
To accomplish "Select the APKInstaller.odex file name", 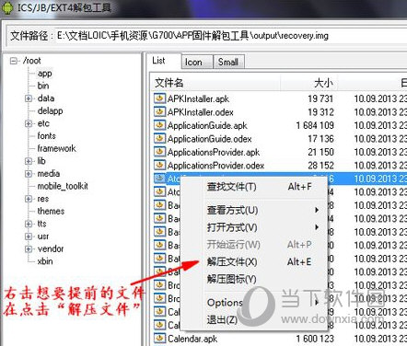I will point(201,112).
